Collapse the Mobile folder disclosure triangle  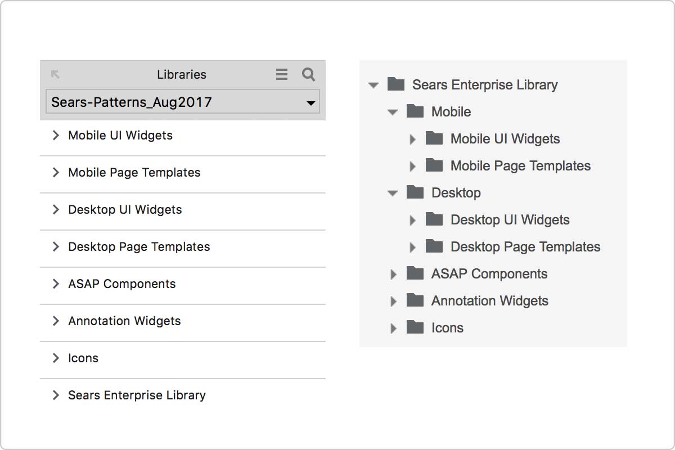(x=393, y=112)
